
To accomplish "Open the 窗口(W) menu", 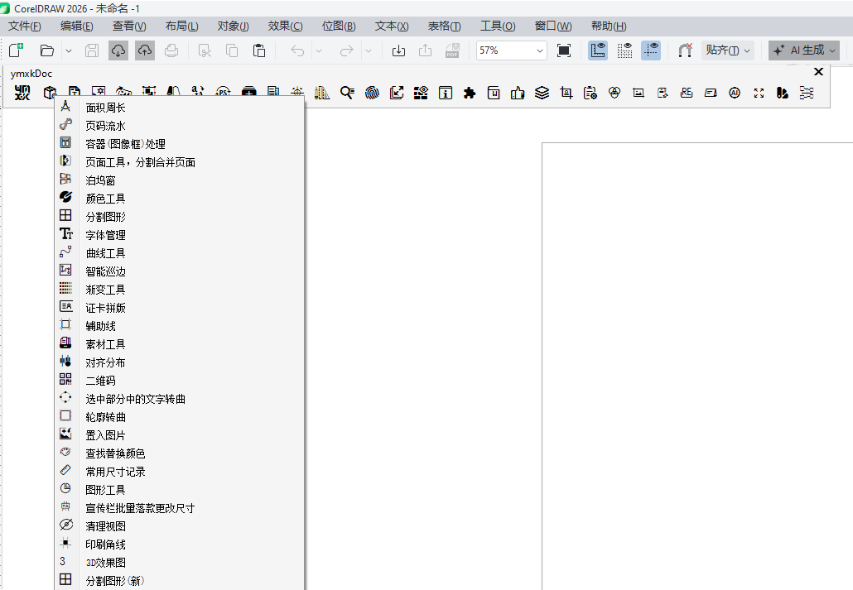I will click(x=552, y=26).
